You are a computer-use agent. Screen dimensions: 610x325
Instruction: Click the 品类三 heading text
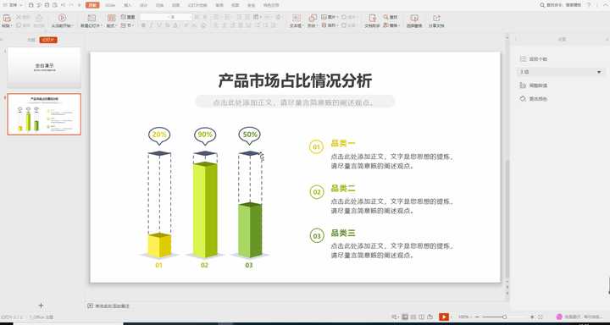(x=343, y=234)
